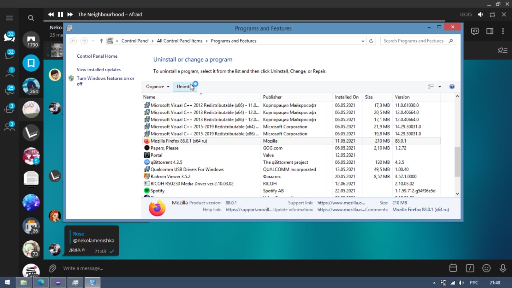Change view with the view options icon
Image resolution: width=512 pixels, height=288 pixels.
click(x=431, y=87)
